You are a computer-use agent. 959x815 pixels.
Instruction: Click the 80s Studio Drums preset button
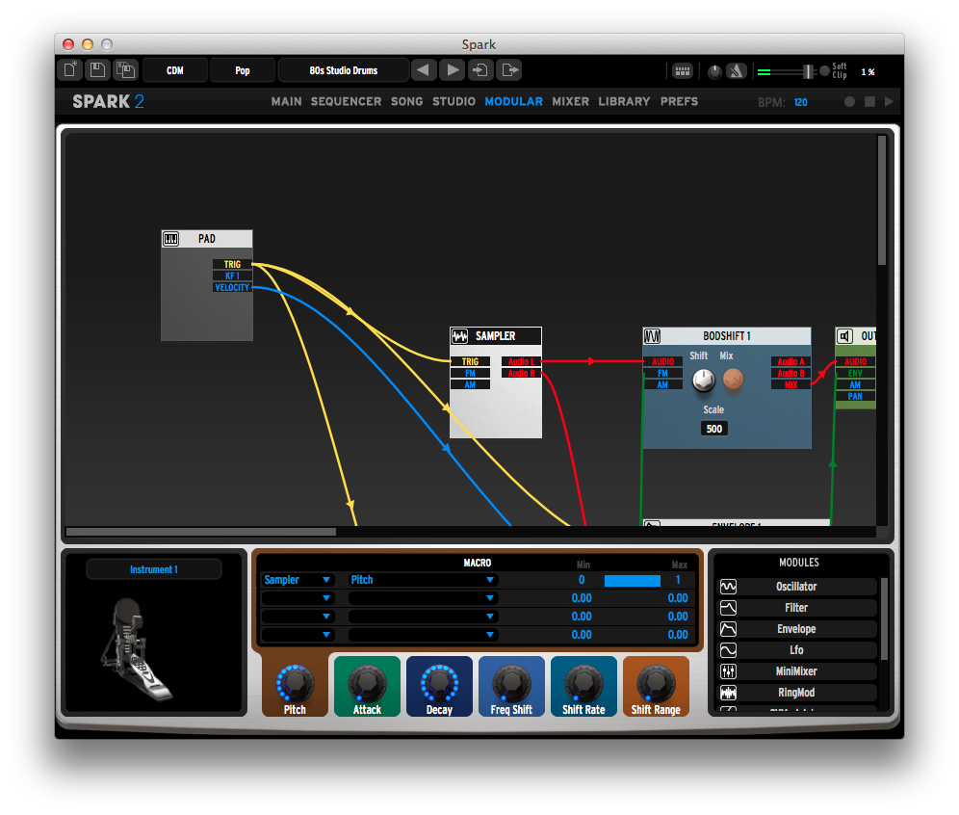(x=342, y=69)
